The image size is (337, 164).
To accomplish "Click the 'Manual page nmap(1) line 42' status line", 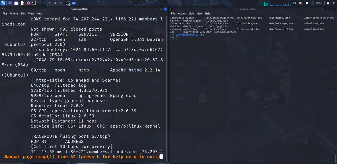I will pos(82,157).
